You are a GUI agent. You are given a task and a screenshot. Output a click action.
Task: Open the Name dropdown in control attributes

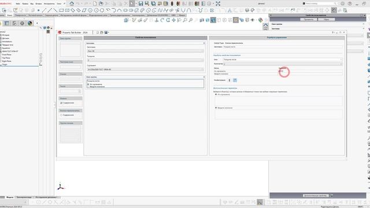[341, 60]
